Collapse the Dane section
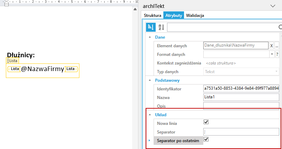This screenshot has width=282, height=149. [150, 37]
